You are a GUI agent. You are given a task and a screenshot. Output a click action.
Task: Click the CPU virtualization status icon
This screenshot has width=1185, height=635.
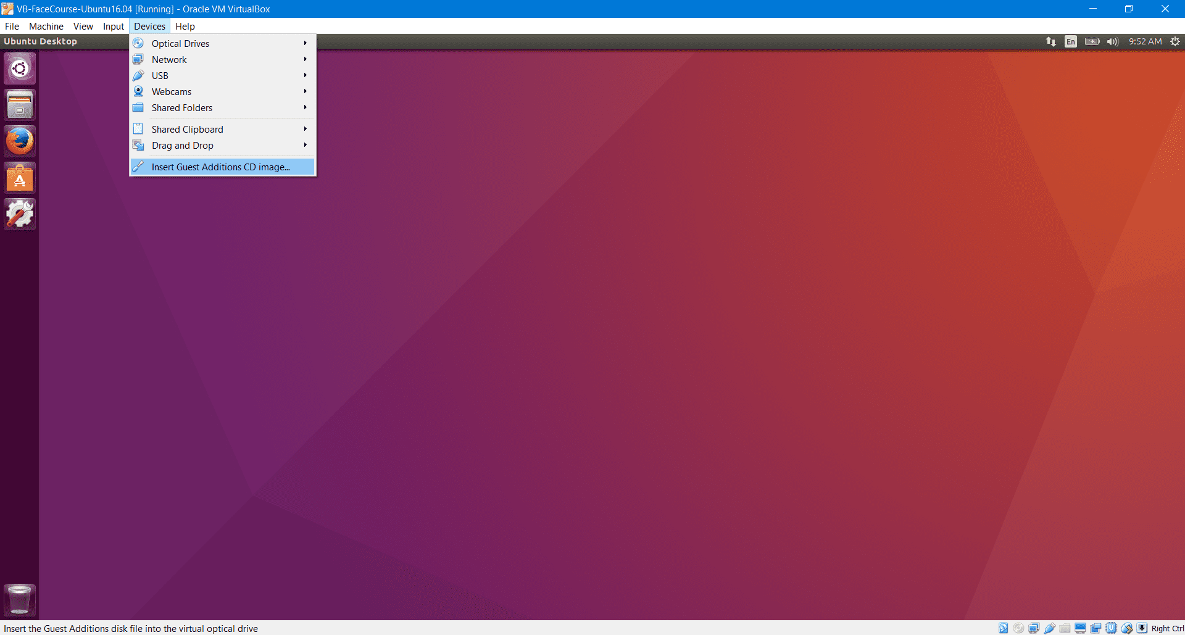click(x=1112, y=628)
